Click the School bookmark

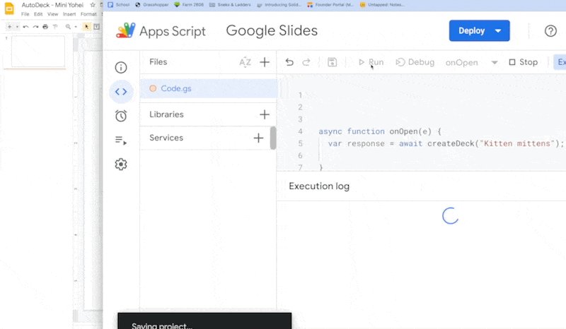(x=119, y=5)
